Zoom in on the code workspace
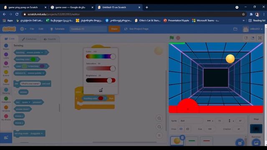This screenshot has height=150, width=267. tap(159, 118)
